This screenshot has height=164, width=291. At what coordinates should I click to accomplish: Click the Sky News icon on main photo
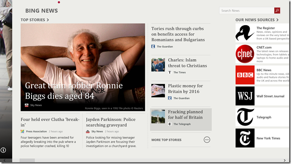(27, 105)
